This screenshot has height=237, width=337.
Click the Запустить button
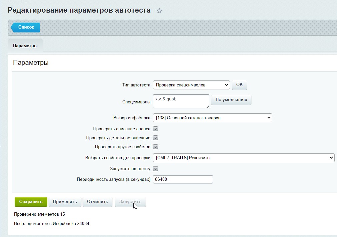click(x=130, y=202)
